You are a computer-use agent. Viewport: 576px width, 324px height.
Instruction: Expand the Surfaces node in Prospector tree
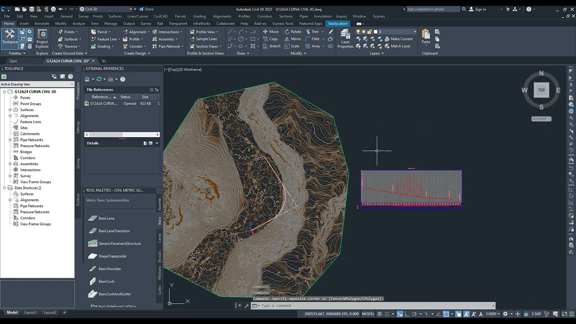pos(10,110)
